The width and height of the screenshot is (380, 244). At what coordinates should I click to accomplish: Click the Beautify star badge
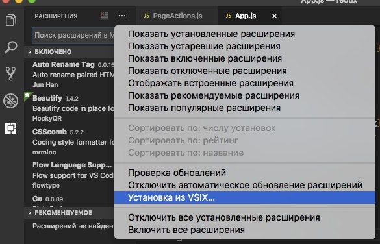pos(27,95)
